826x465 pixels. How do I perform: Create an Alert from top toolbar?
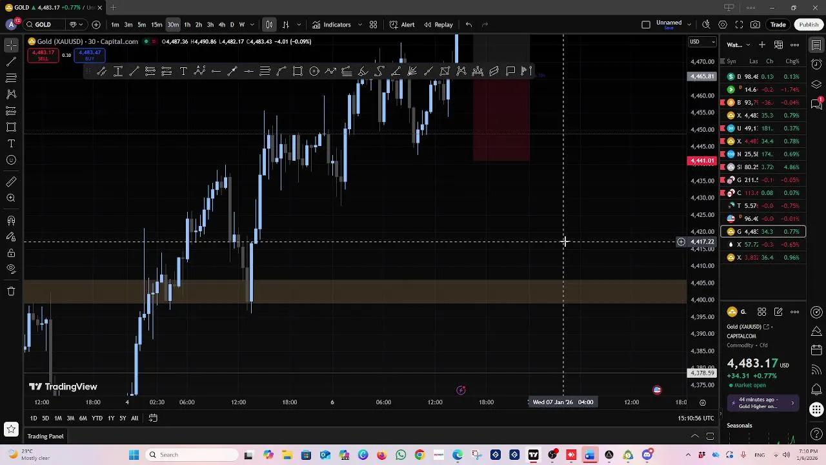[x=402, y=25]
